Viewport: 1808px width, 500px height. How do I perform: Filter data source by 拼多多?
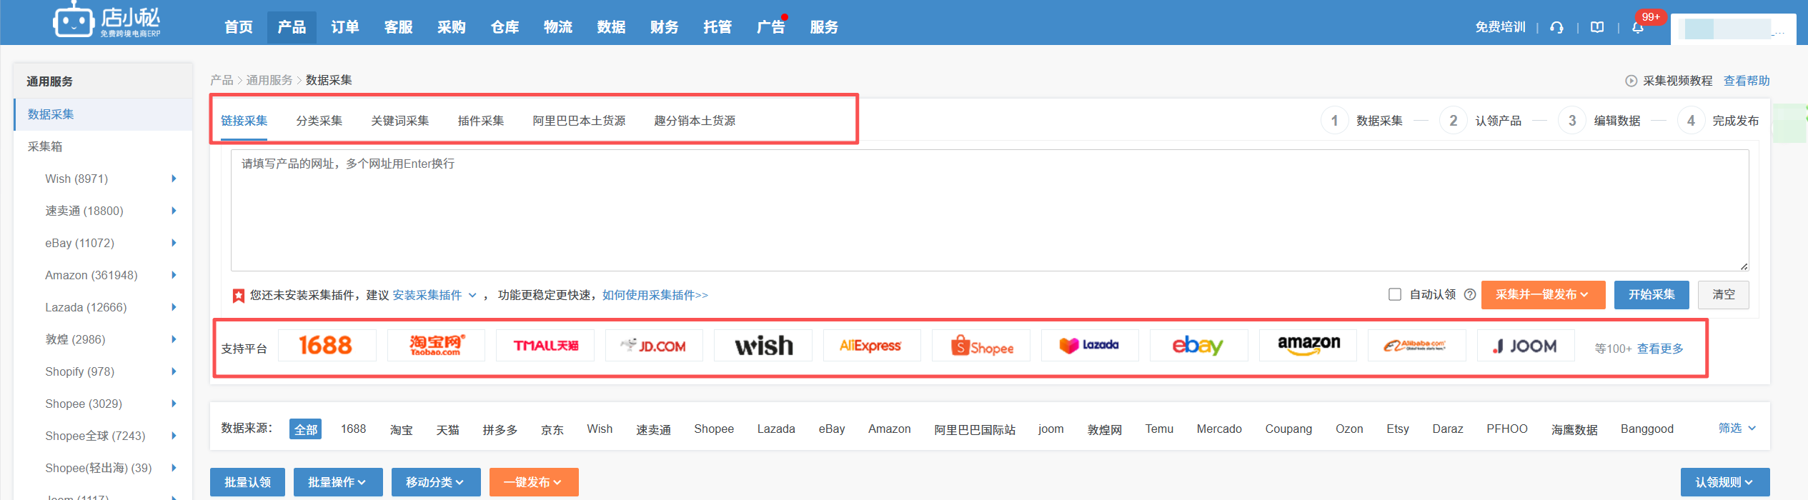click(500, 429)
